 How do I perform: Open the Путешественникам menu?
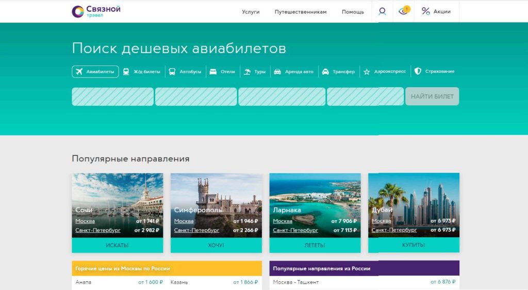(x=301, y=12)
